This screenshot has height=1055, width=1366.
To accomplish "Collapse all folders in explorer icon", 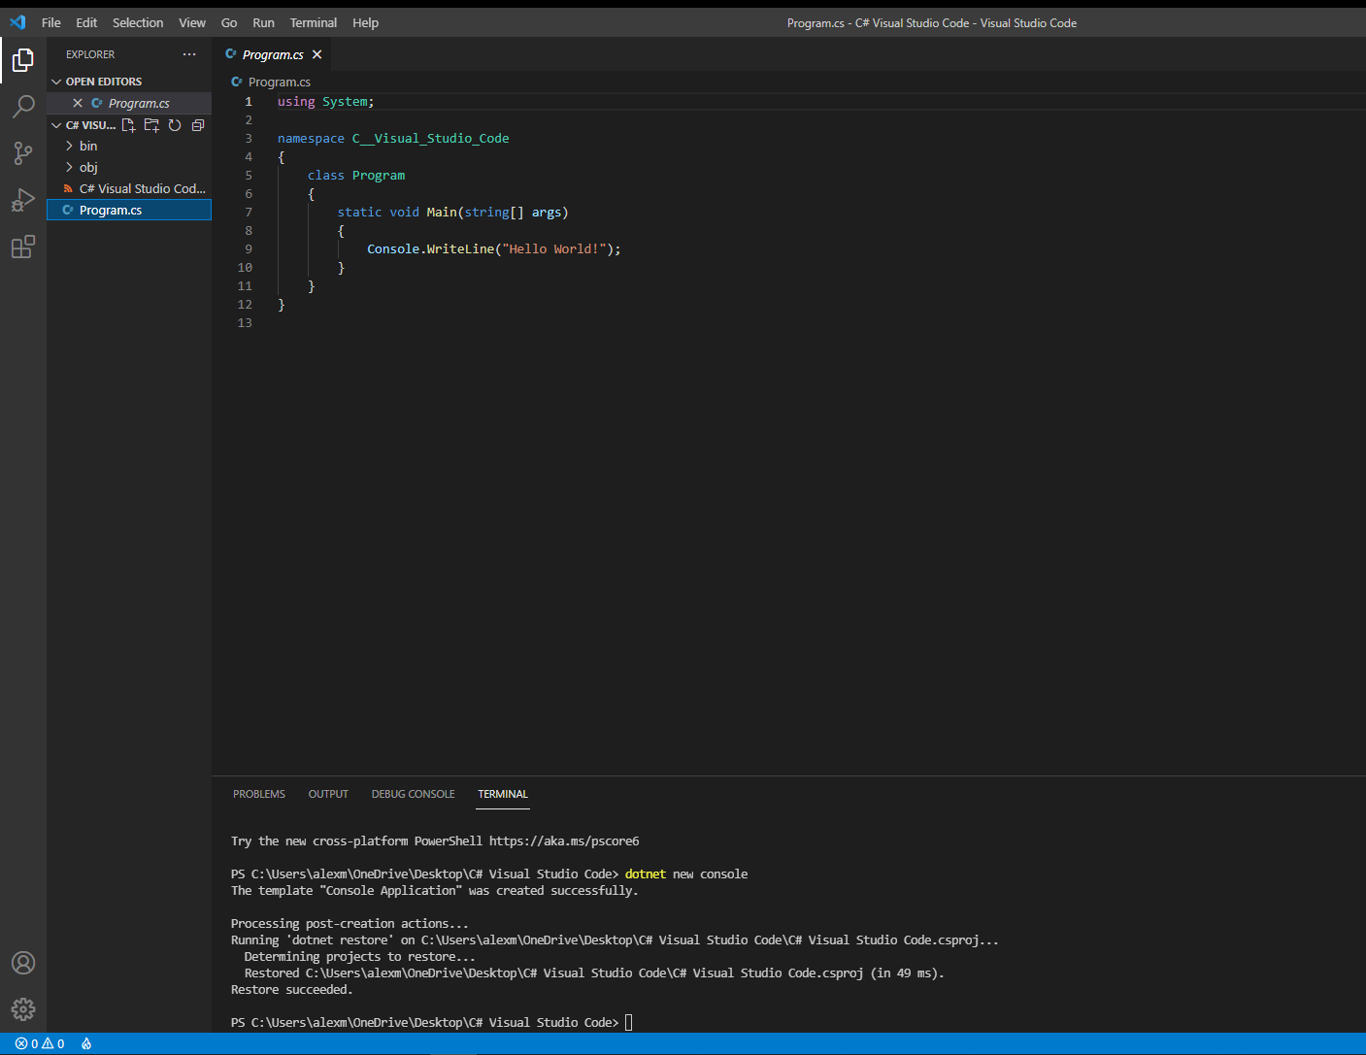I will pyautogui.click(x=198, y=125).
